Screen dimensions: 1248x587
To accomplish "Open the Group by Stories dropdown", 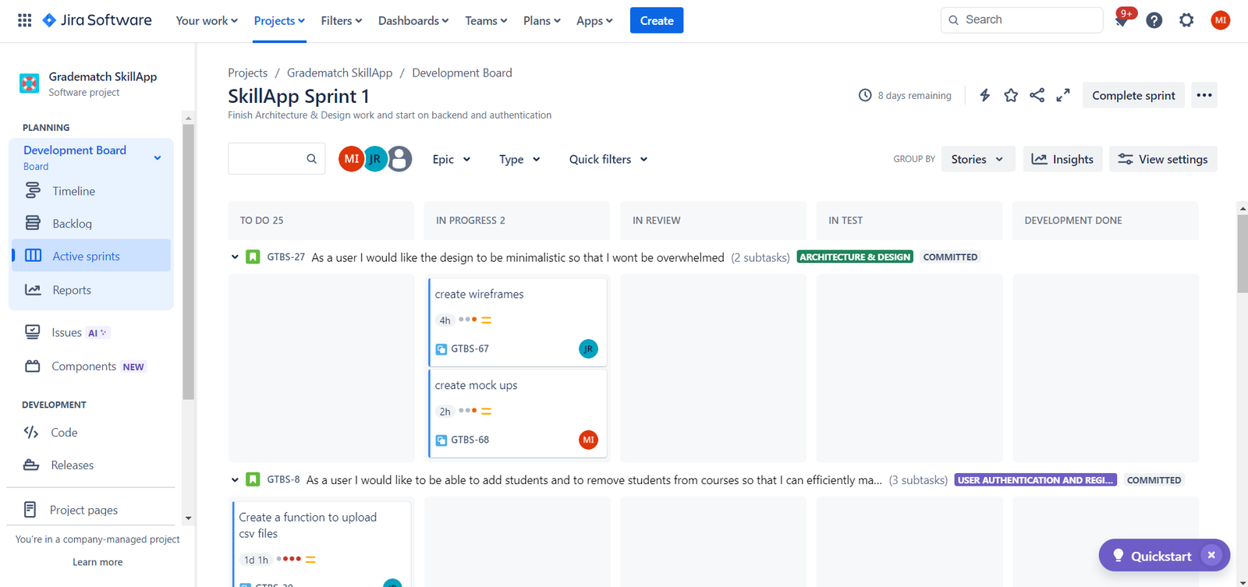I will pyautogui.click(x=977, y=159).
